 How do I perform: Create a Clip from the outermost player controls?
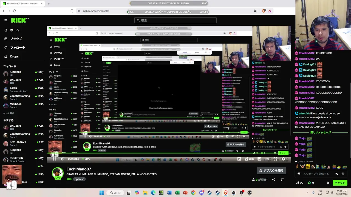coord(249,159)
